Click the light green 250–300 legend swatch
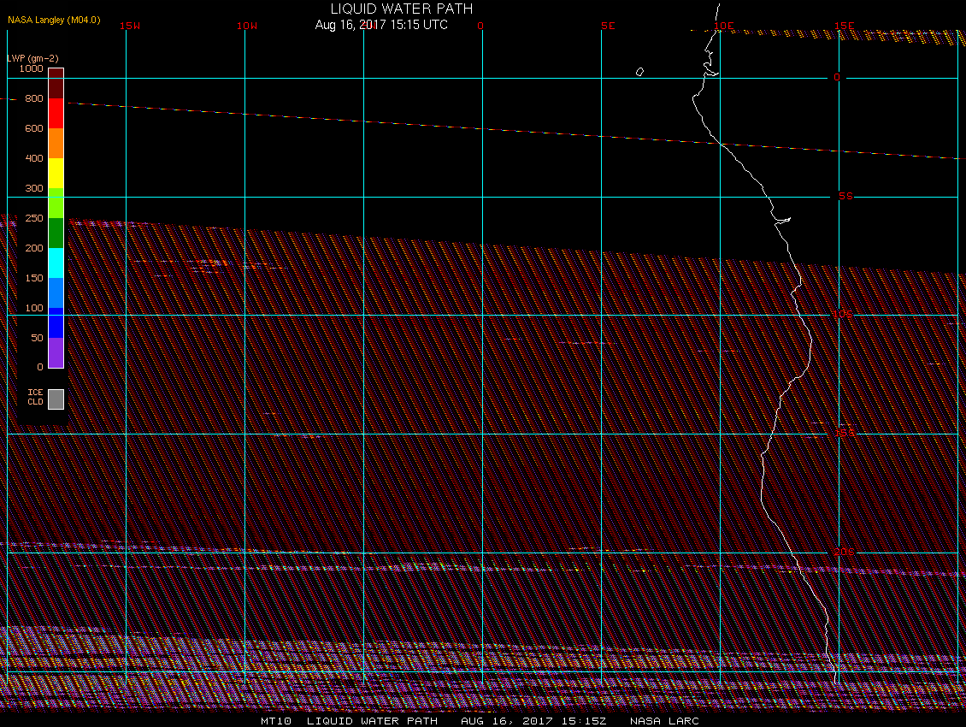 [56, 203]
